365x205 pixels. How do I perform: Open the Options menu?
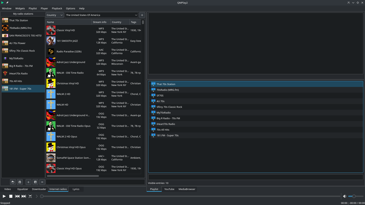click(x=70, y=9)
